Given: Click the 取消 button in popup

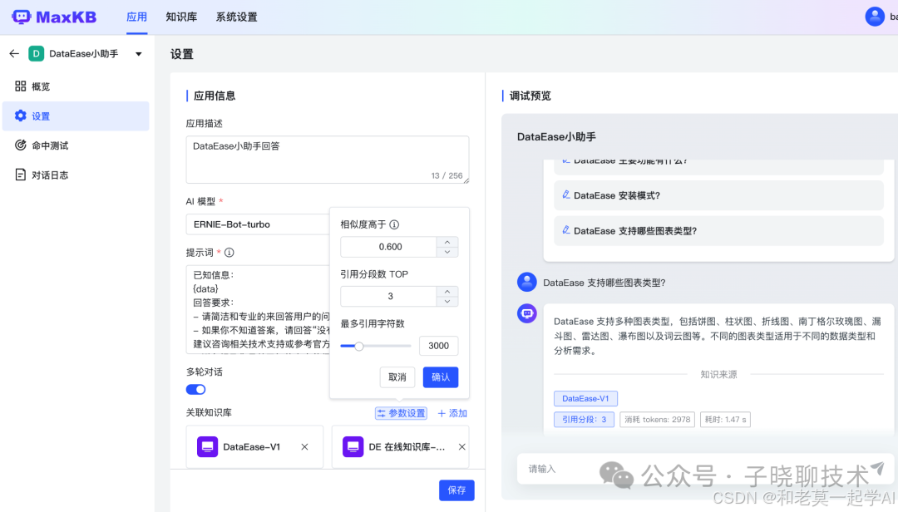Looking at the screenshot, I should click(397, 377).
